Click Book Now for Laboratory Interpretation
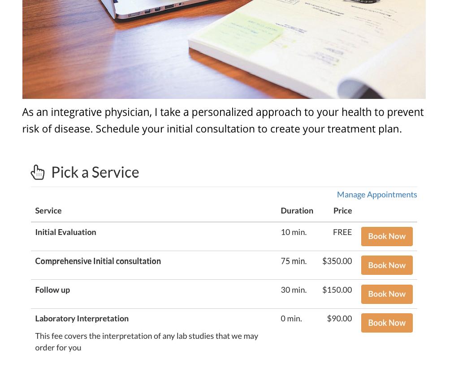Image resolution: width=454 pixels, height=367 pixels. [x=386, y=323]
